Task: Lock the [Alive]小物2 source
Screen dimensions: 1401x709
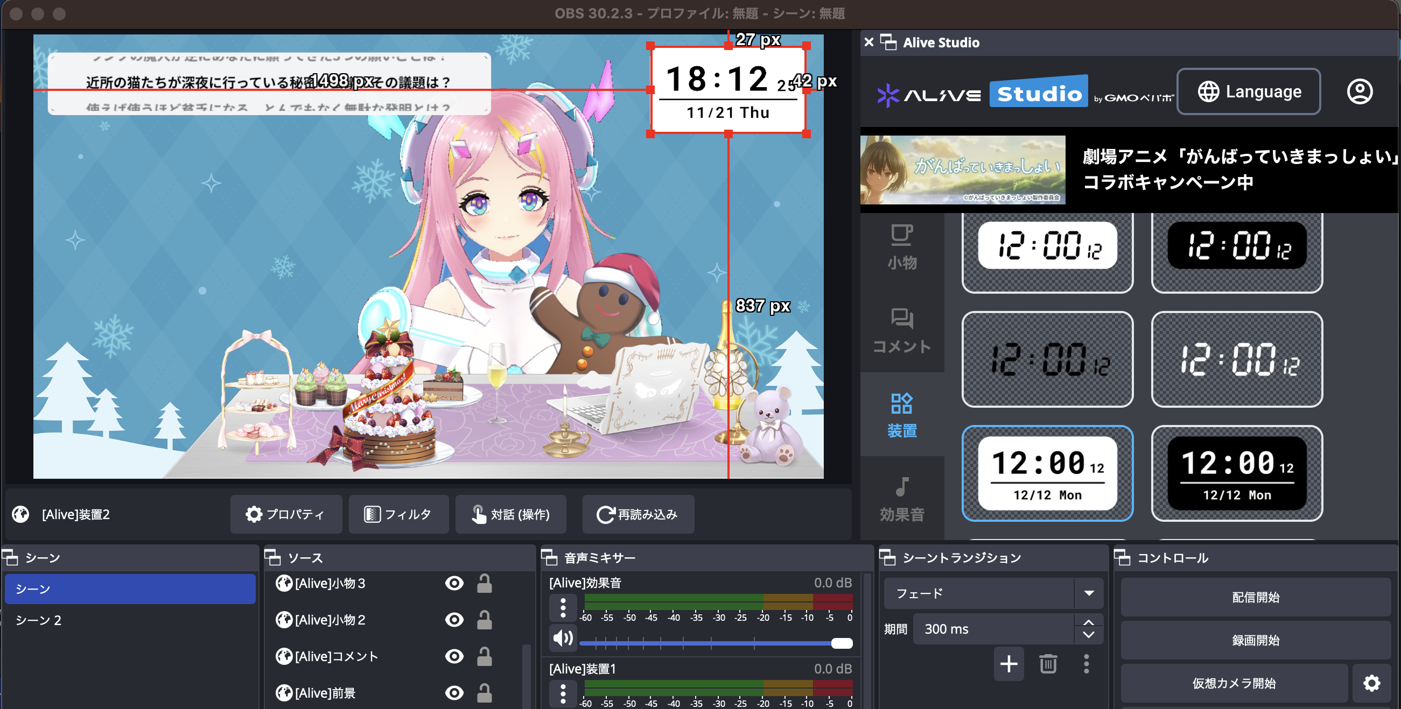Action: (484, 619)
